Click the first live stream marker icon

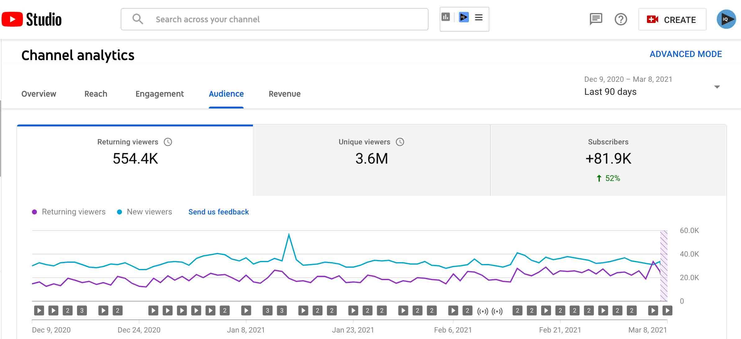click(483, 311)
